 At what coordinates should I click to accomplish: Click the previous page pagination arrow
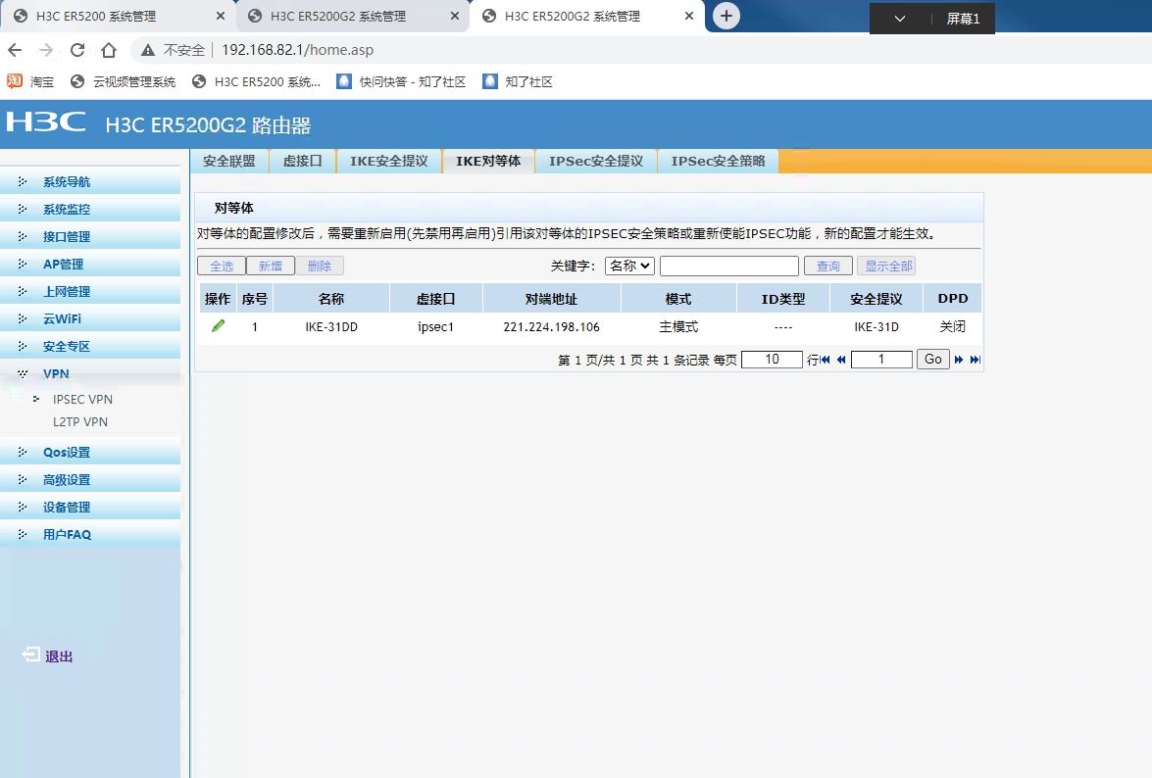click(841, 360)
